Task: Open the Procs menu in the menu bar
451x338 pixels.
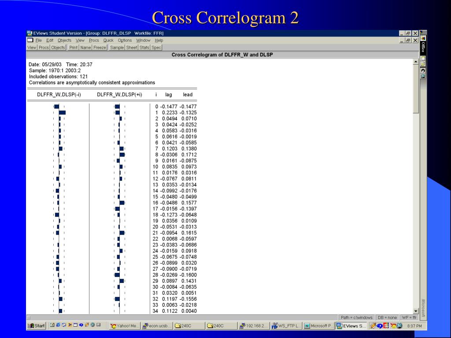Action: 94,40
